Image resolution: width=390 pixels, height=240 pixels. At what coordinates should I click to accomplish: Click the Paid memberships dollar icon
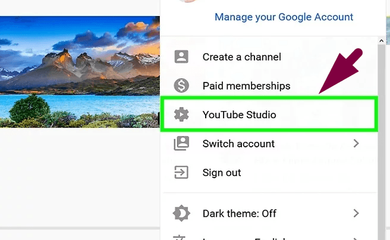tap(181, 86)
